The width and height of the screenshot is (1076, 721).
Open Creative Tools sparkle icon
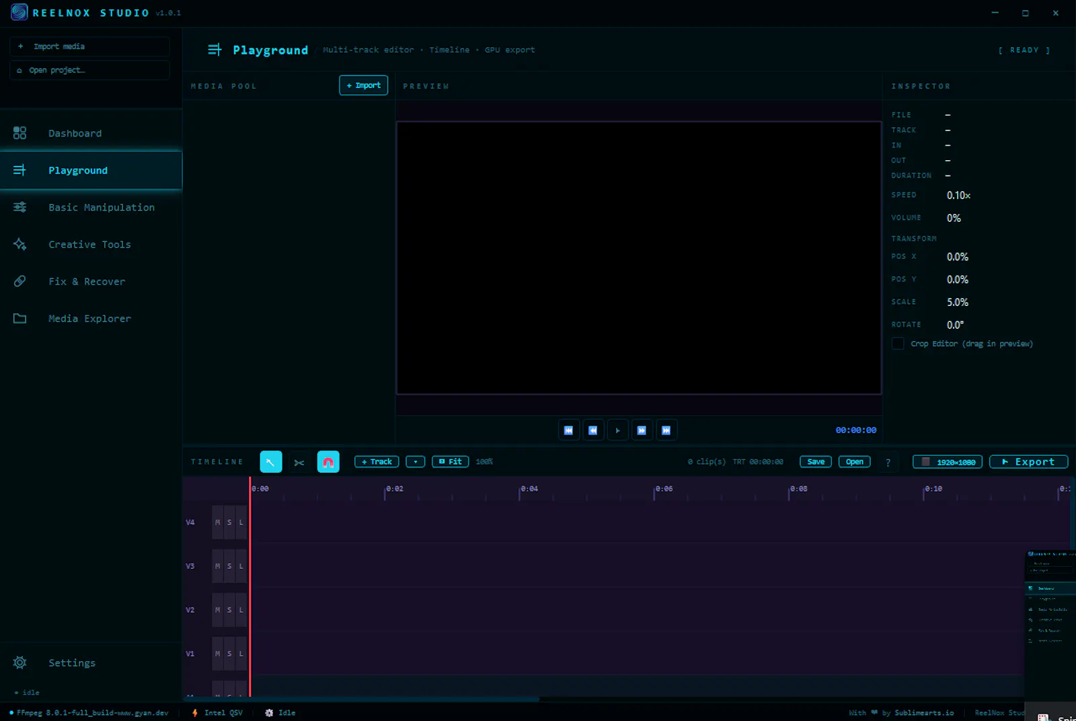[20, 244]
